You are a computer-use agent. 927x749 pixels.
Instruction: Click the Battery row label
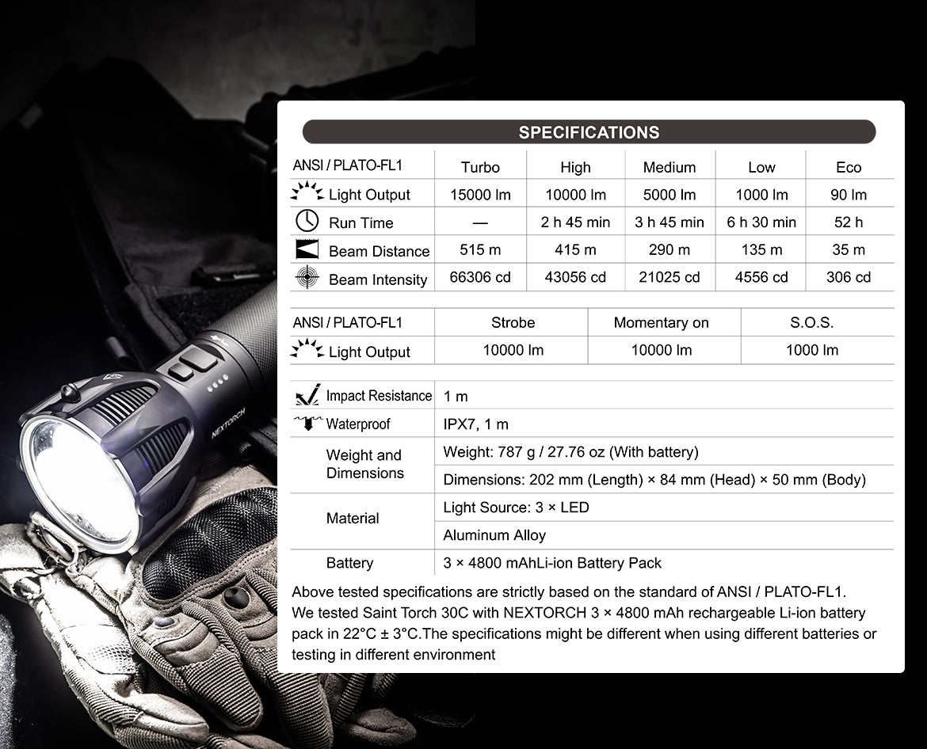(x=349, y=563)
